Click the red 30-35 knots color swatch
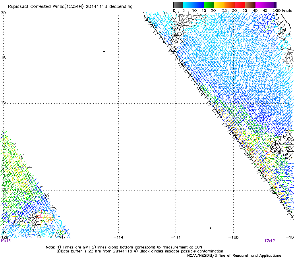Screen dimensions: 294x258 point(240,5)
